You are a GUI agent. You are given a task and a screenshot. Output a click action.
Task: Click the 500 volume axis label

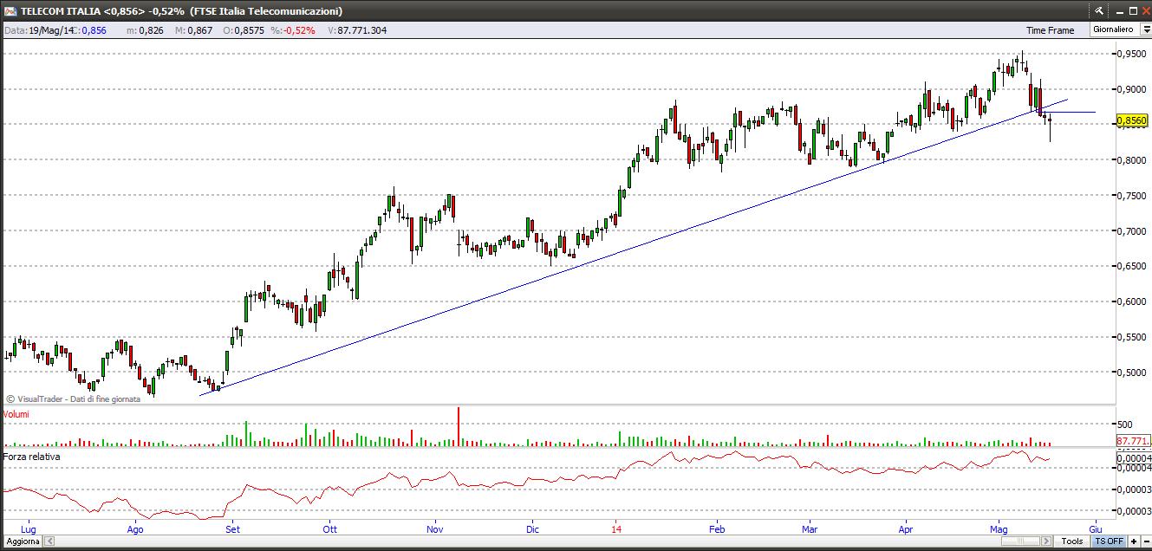click(1127, 425)
